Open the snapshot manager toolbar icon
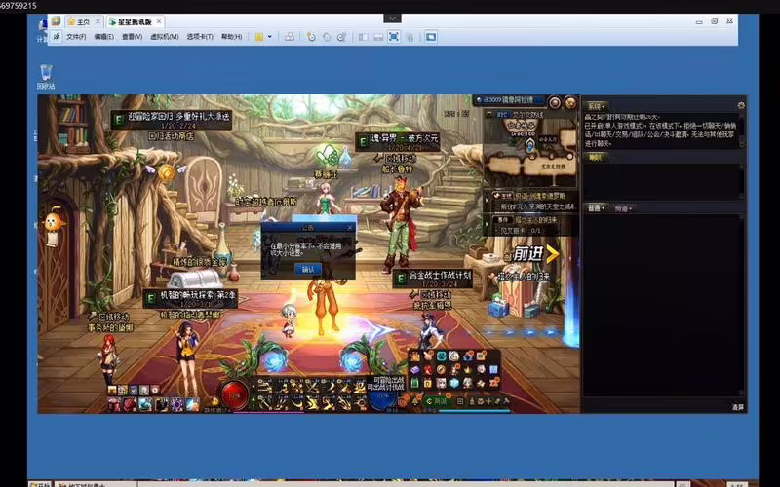Viewport: 780px width, 487px height. [341, 37]
